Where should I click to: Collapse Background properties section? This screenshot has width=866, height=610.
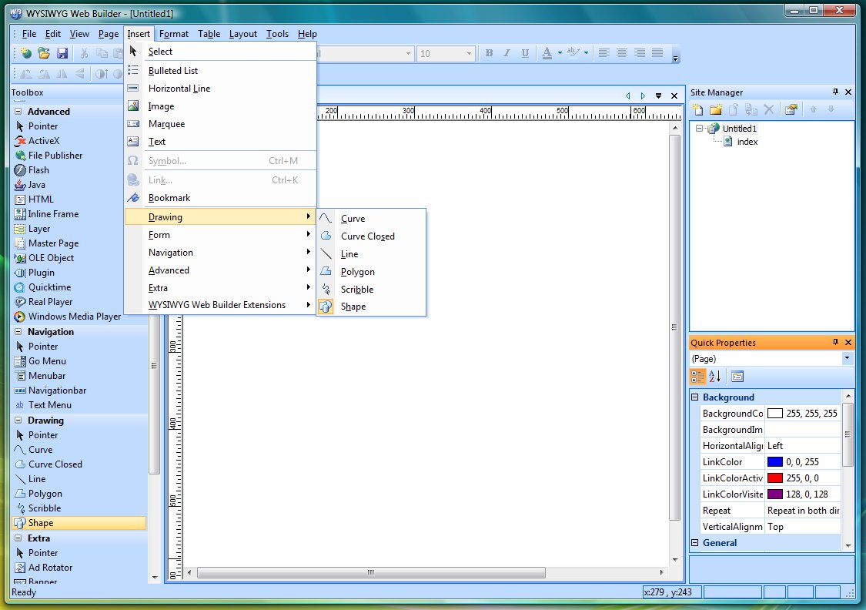[695, 397]
